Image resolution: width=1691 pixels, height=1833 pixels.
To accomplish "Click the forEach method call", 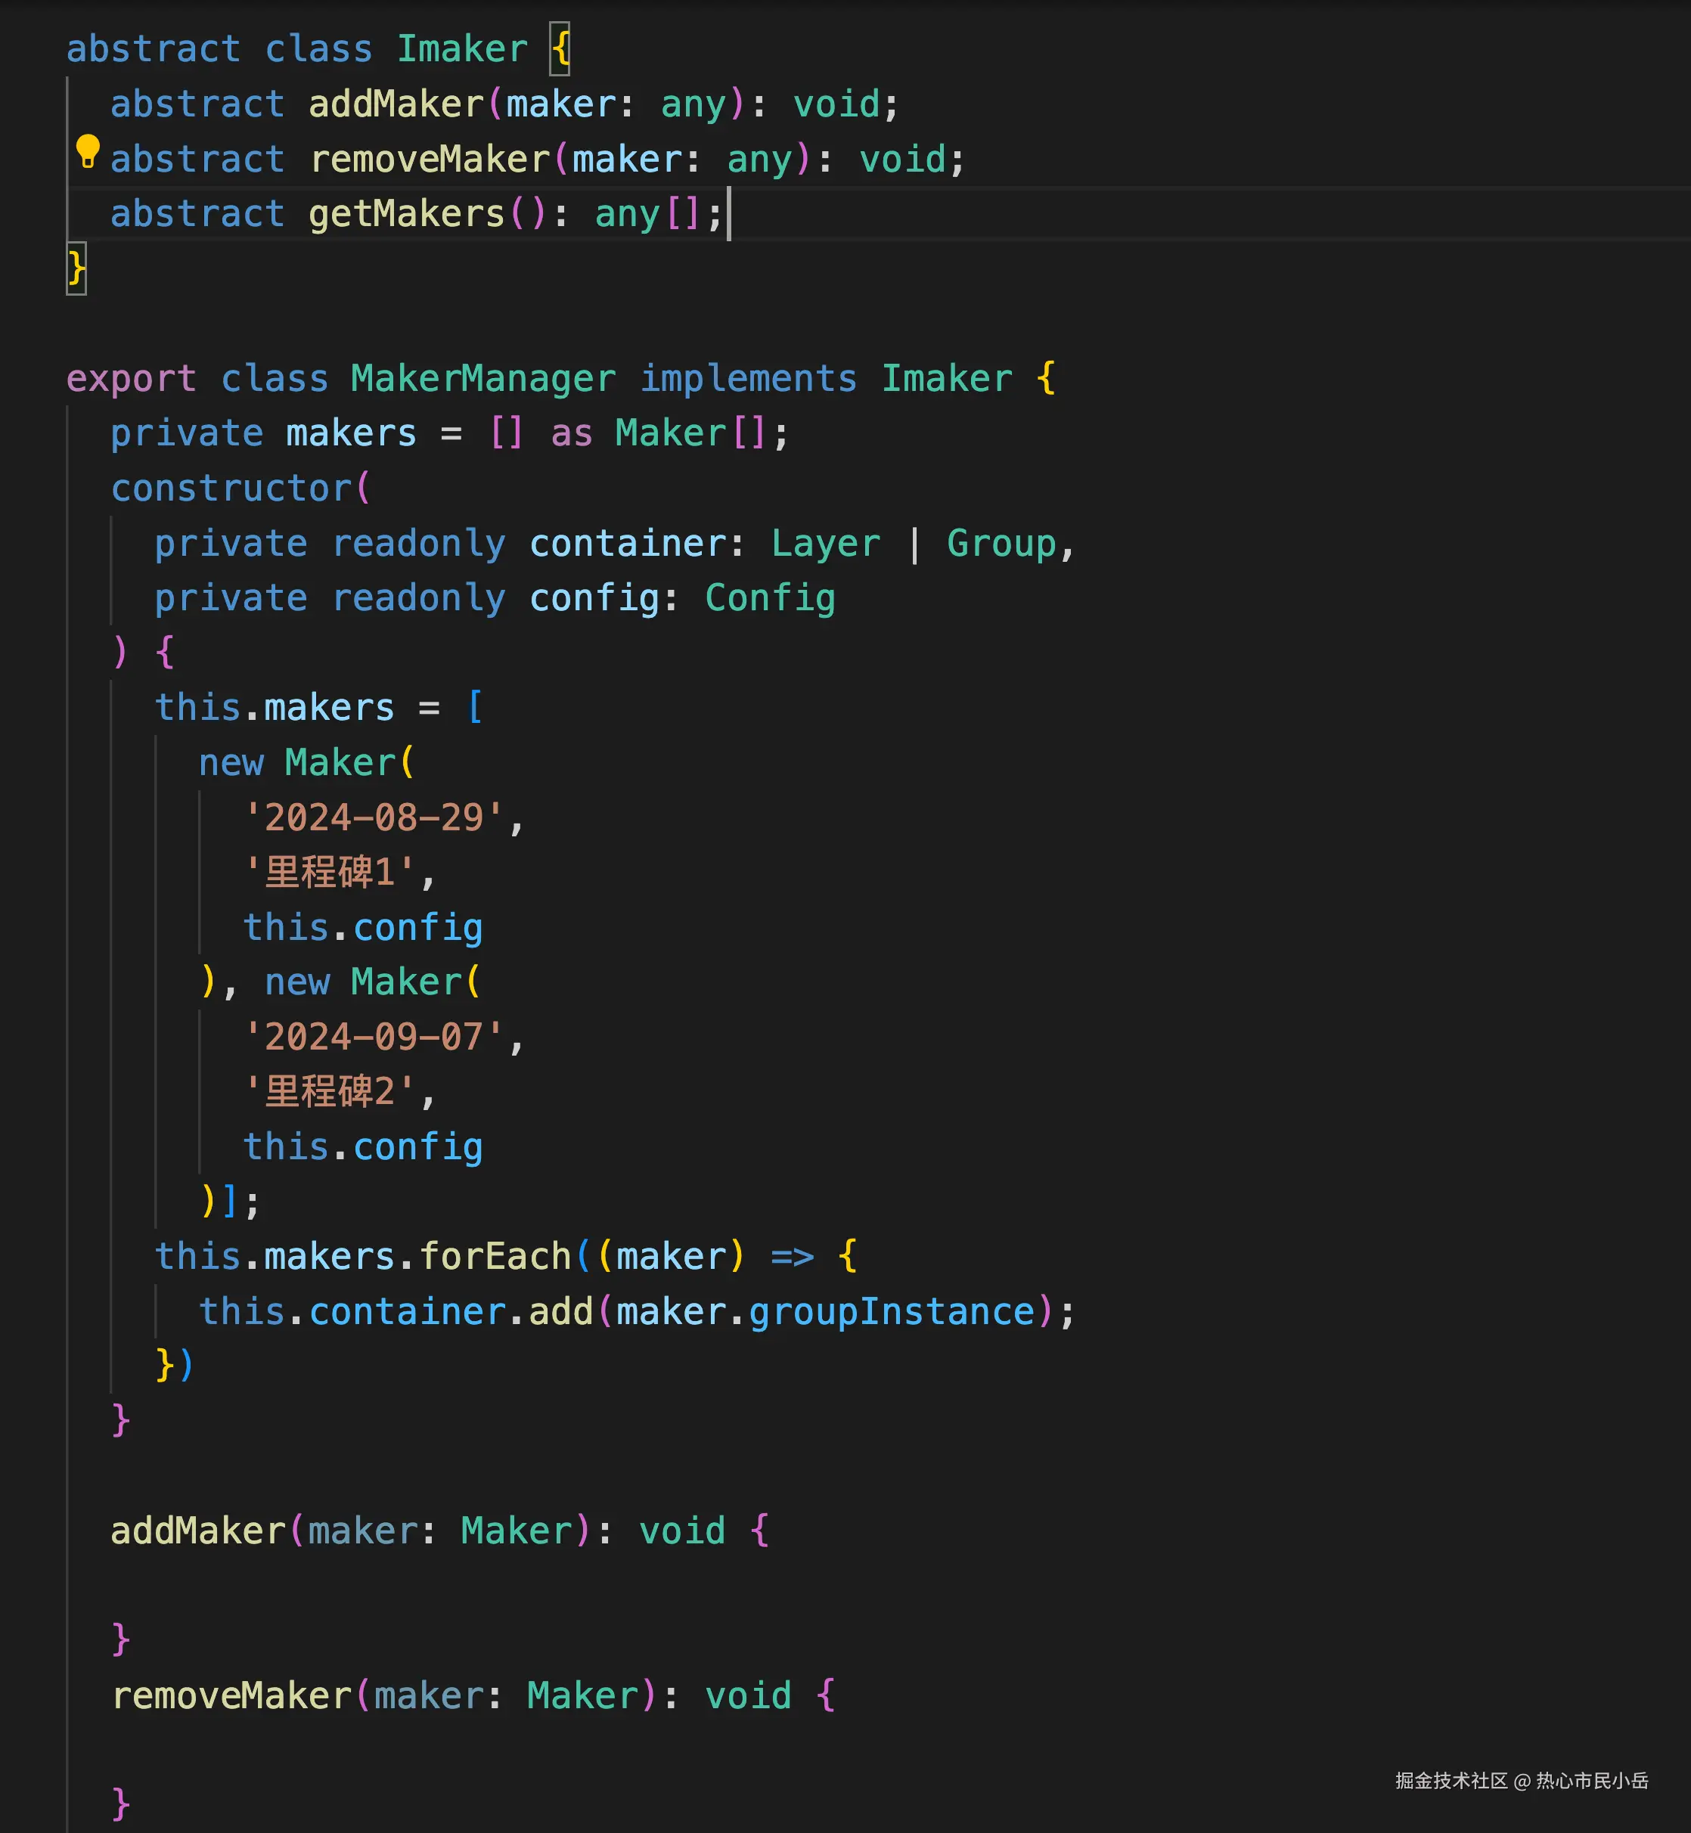I will (495, 1257).
